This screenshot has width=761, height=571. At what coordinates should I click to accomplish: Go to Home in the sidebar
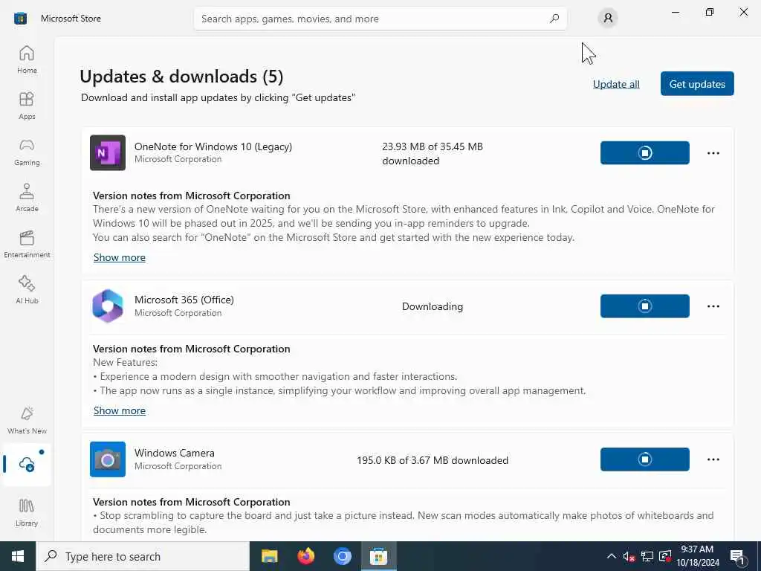pyautogui.click(x=27, y=59)
